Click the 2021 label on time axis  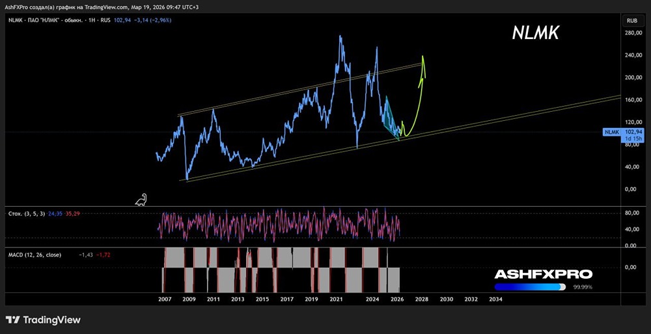tap(336, 300)
